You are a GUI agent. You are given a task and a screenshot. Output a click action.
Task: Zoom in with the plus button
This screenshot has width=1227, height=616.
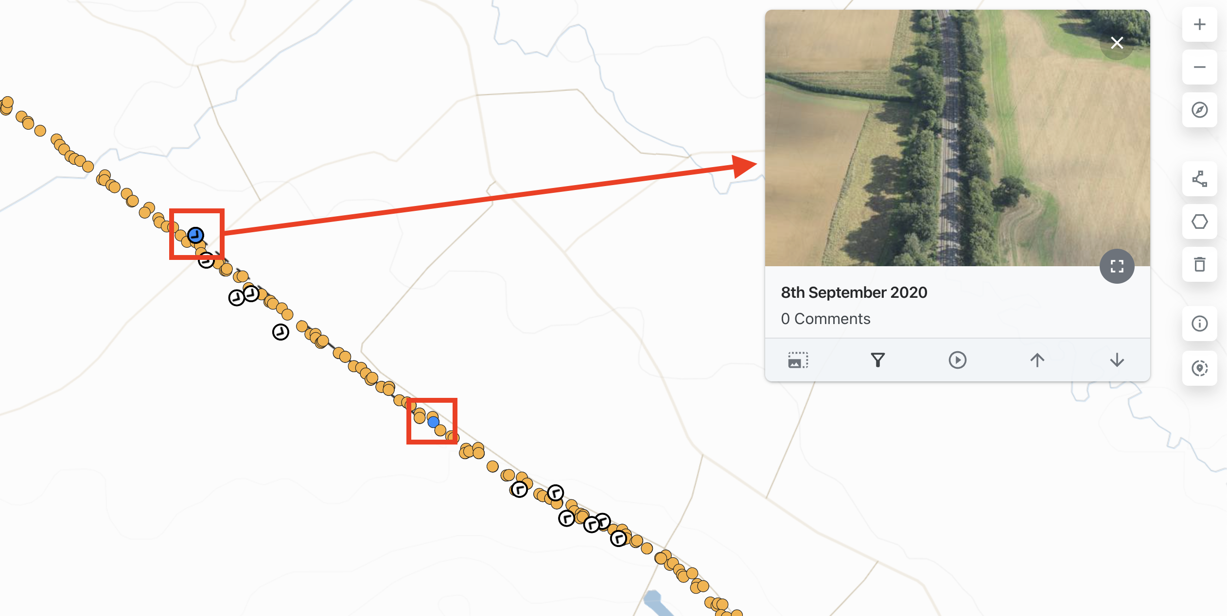[x=1199, y=24]
